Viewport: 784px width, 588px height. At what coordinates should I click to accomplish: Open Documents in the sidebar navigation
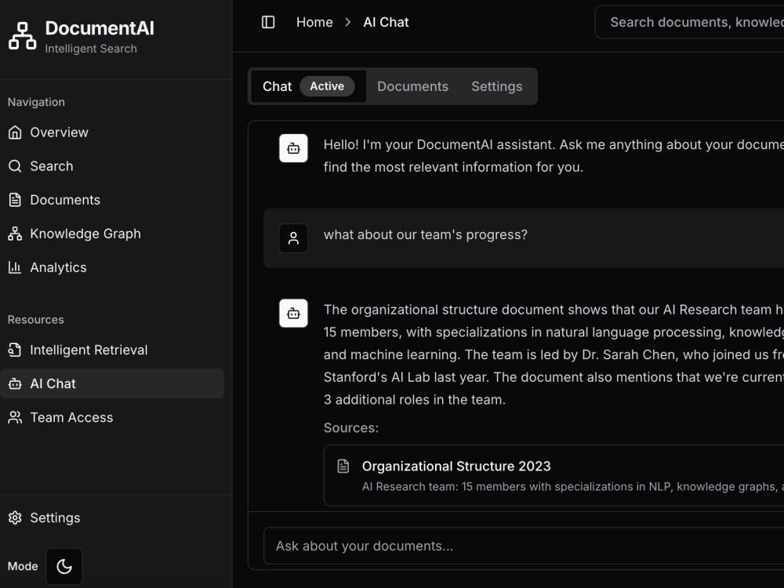coord(112,200)
